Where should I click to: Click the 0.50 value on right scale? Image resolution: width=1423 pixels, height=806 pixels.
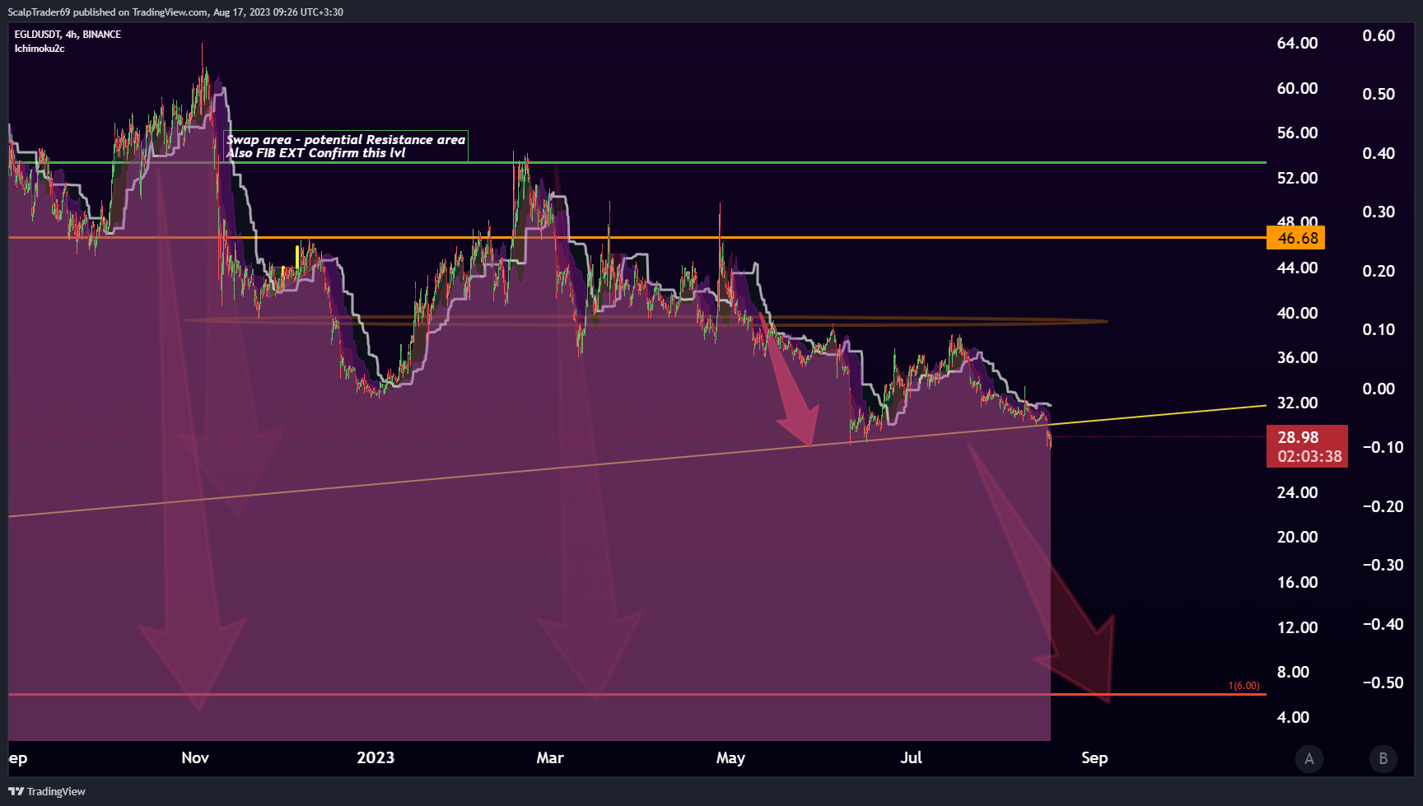pos(1379,94)
